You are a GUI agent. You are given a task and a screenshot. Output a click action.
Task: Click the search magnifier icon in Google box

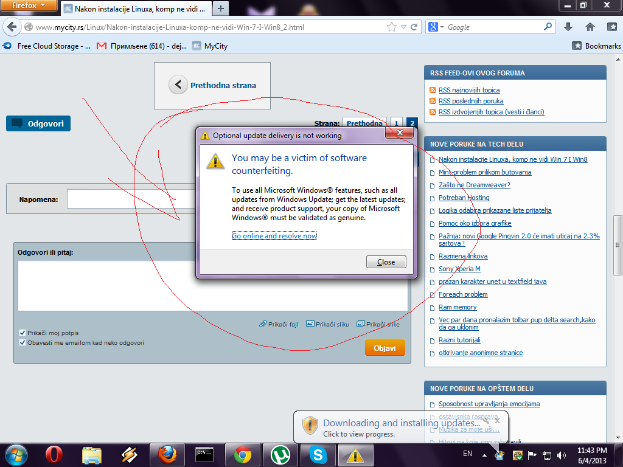548,27
